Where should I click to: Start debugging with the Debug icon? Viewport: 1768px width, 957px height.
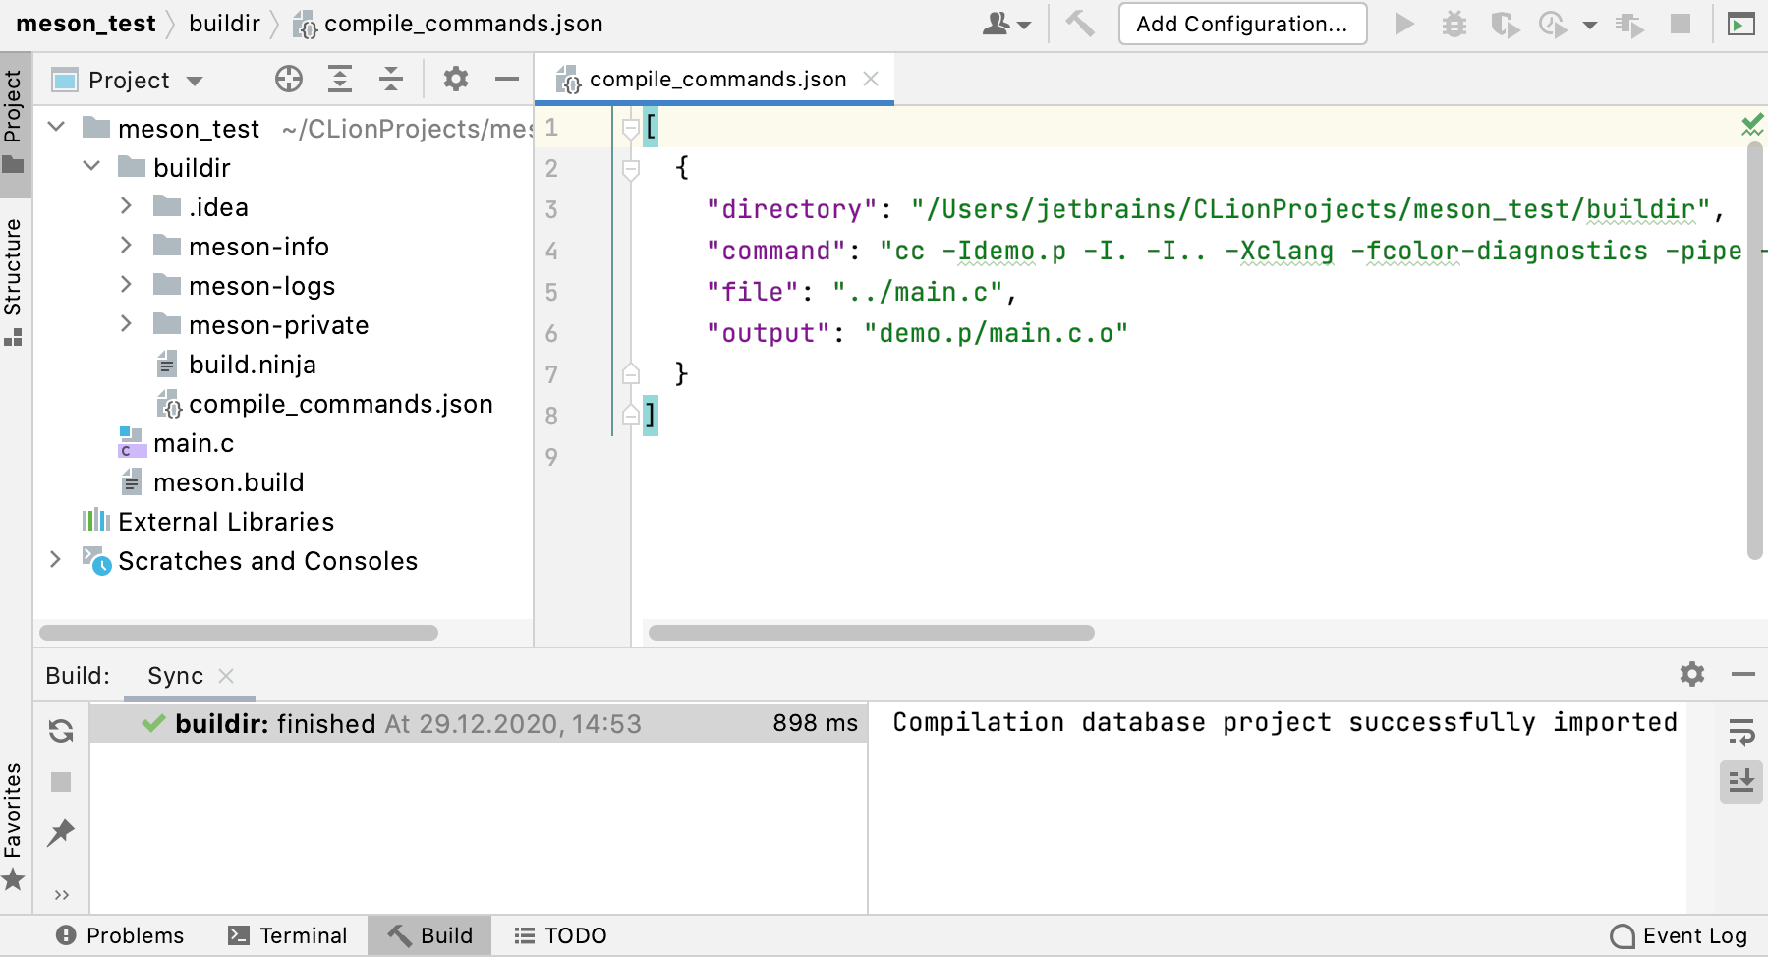coord(1454,25)
